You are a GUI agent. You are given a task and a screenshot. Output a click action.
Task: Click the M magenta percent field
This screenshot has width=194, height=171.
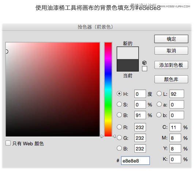pyautogui.click(x=175, y=138)
